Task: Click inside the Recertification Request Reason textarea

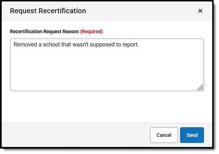Action: [x=107, y=68]
